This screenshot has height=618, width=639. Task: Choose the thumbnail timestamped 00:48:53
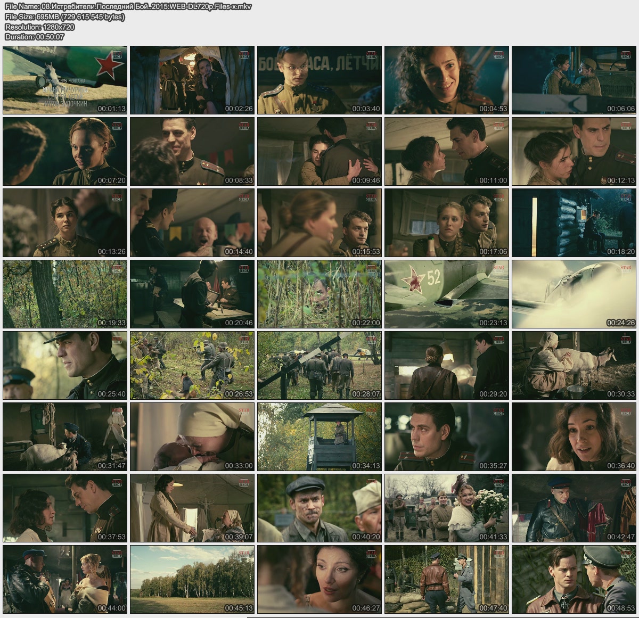click(574, 579)
